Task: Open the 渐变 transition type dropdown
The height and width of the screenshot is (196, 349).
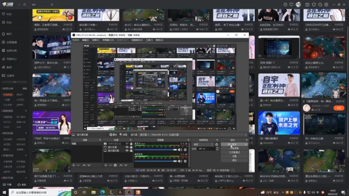Action: click(203, 145)
